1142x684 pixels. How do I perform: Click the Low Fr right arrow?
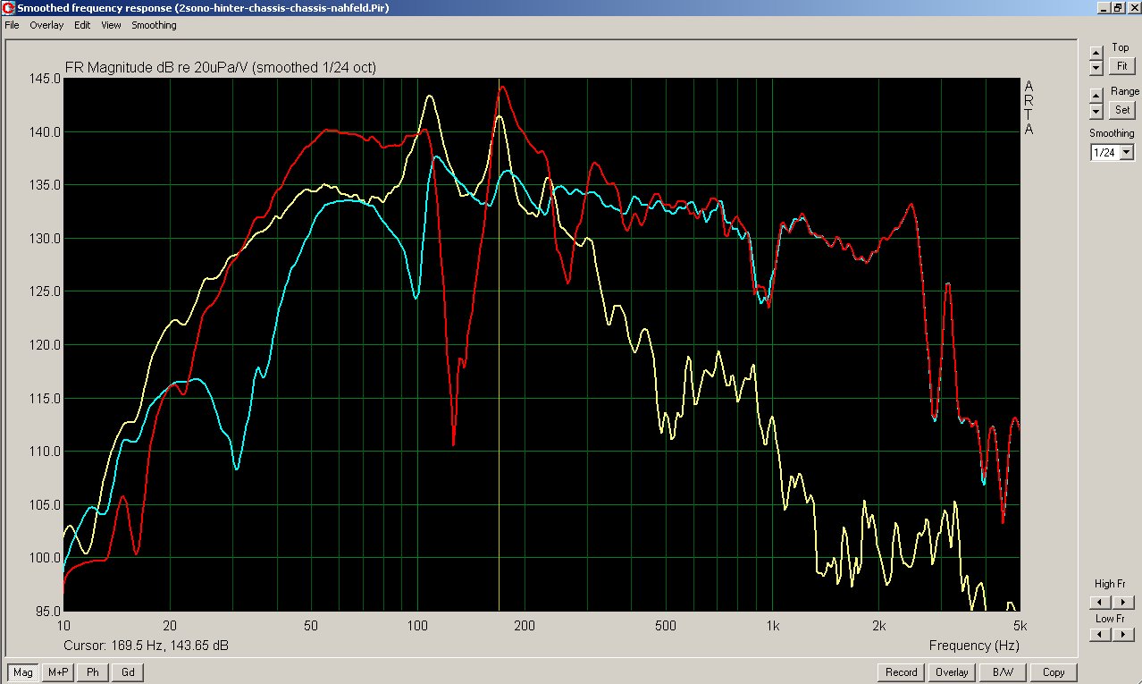(1124, 634)
